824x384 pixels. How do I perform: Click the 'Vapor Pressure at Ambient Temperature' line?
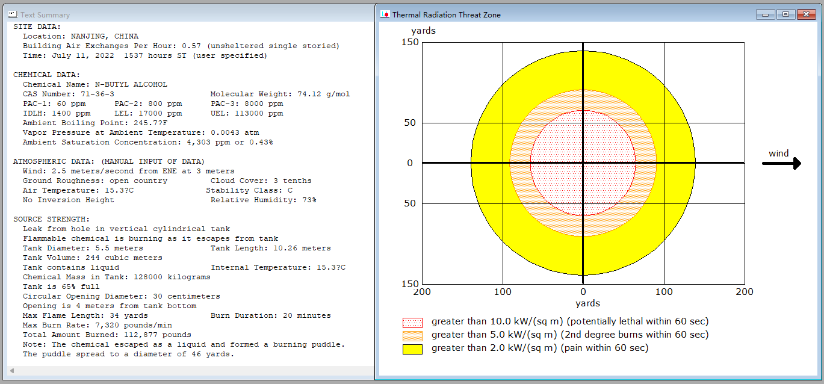pyautogui.click(x=141, y=132)
